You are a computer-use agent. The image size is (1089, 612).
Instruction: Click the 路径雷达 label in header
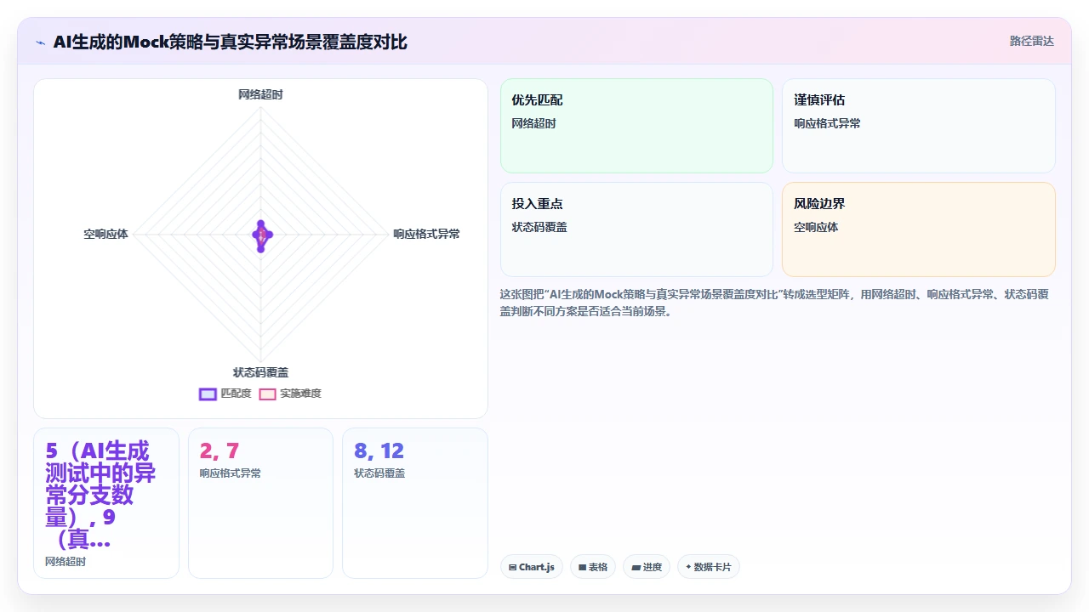pyautogui.click(x=1032, y=41)
